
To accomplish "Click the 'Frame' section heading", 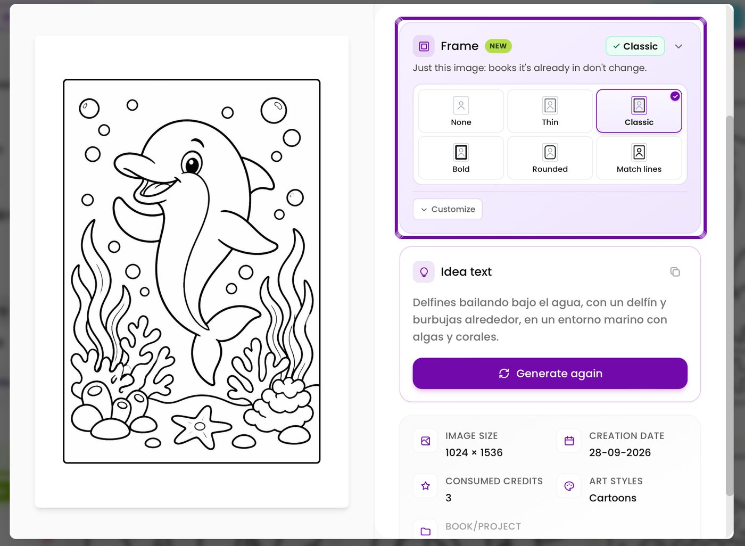I will click(459, 46).
